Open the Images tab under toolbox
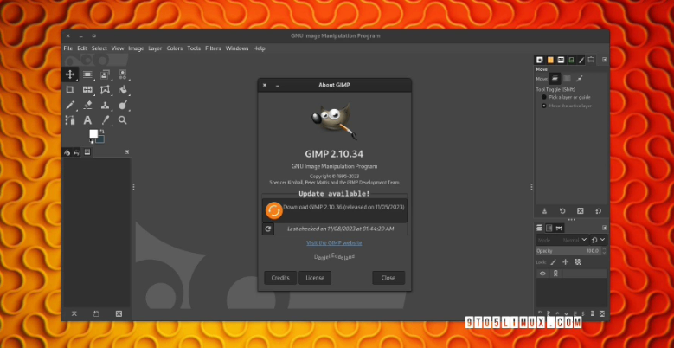The width and height of the screenshot is (674, 348). click(x=87, y=152)
